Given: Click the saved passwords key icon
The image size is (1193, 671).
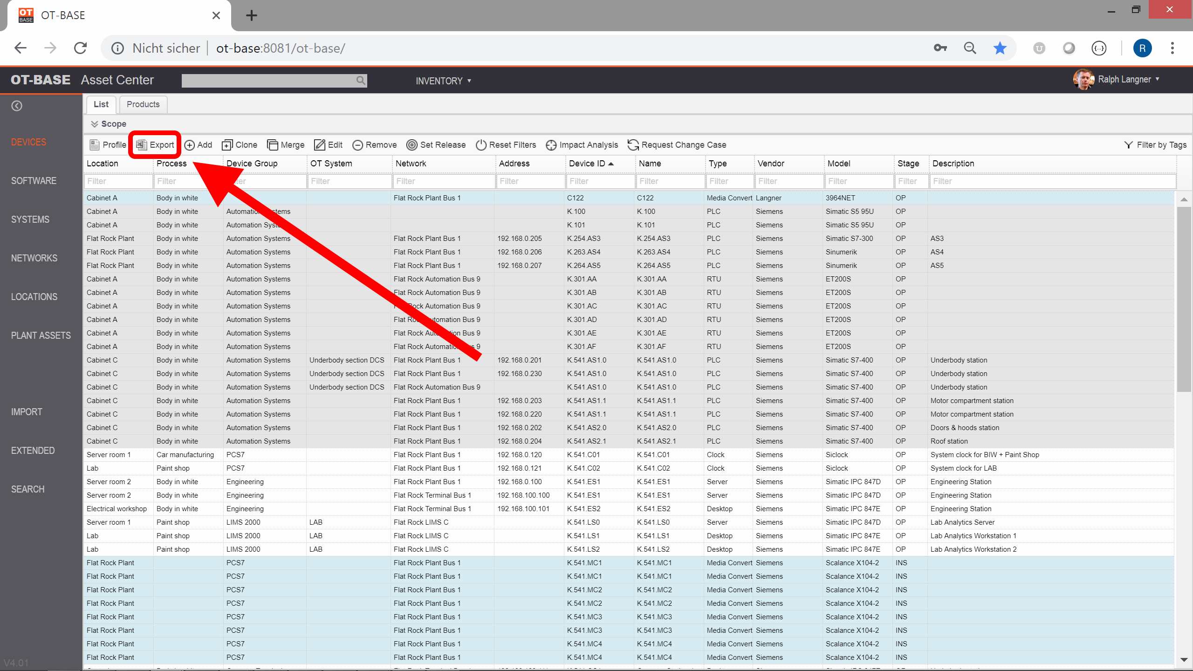Looking at the screenshot, I should pos(940,48).
